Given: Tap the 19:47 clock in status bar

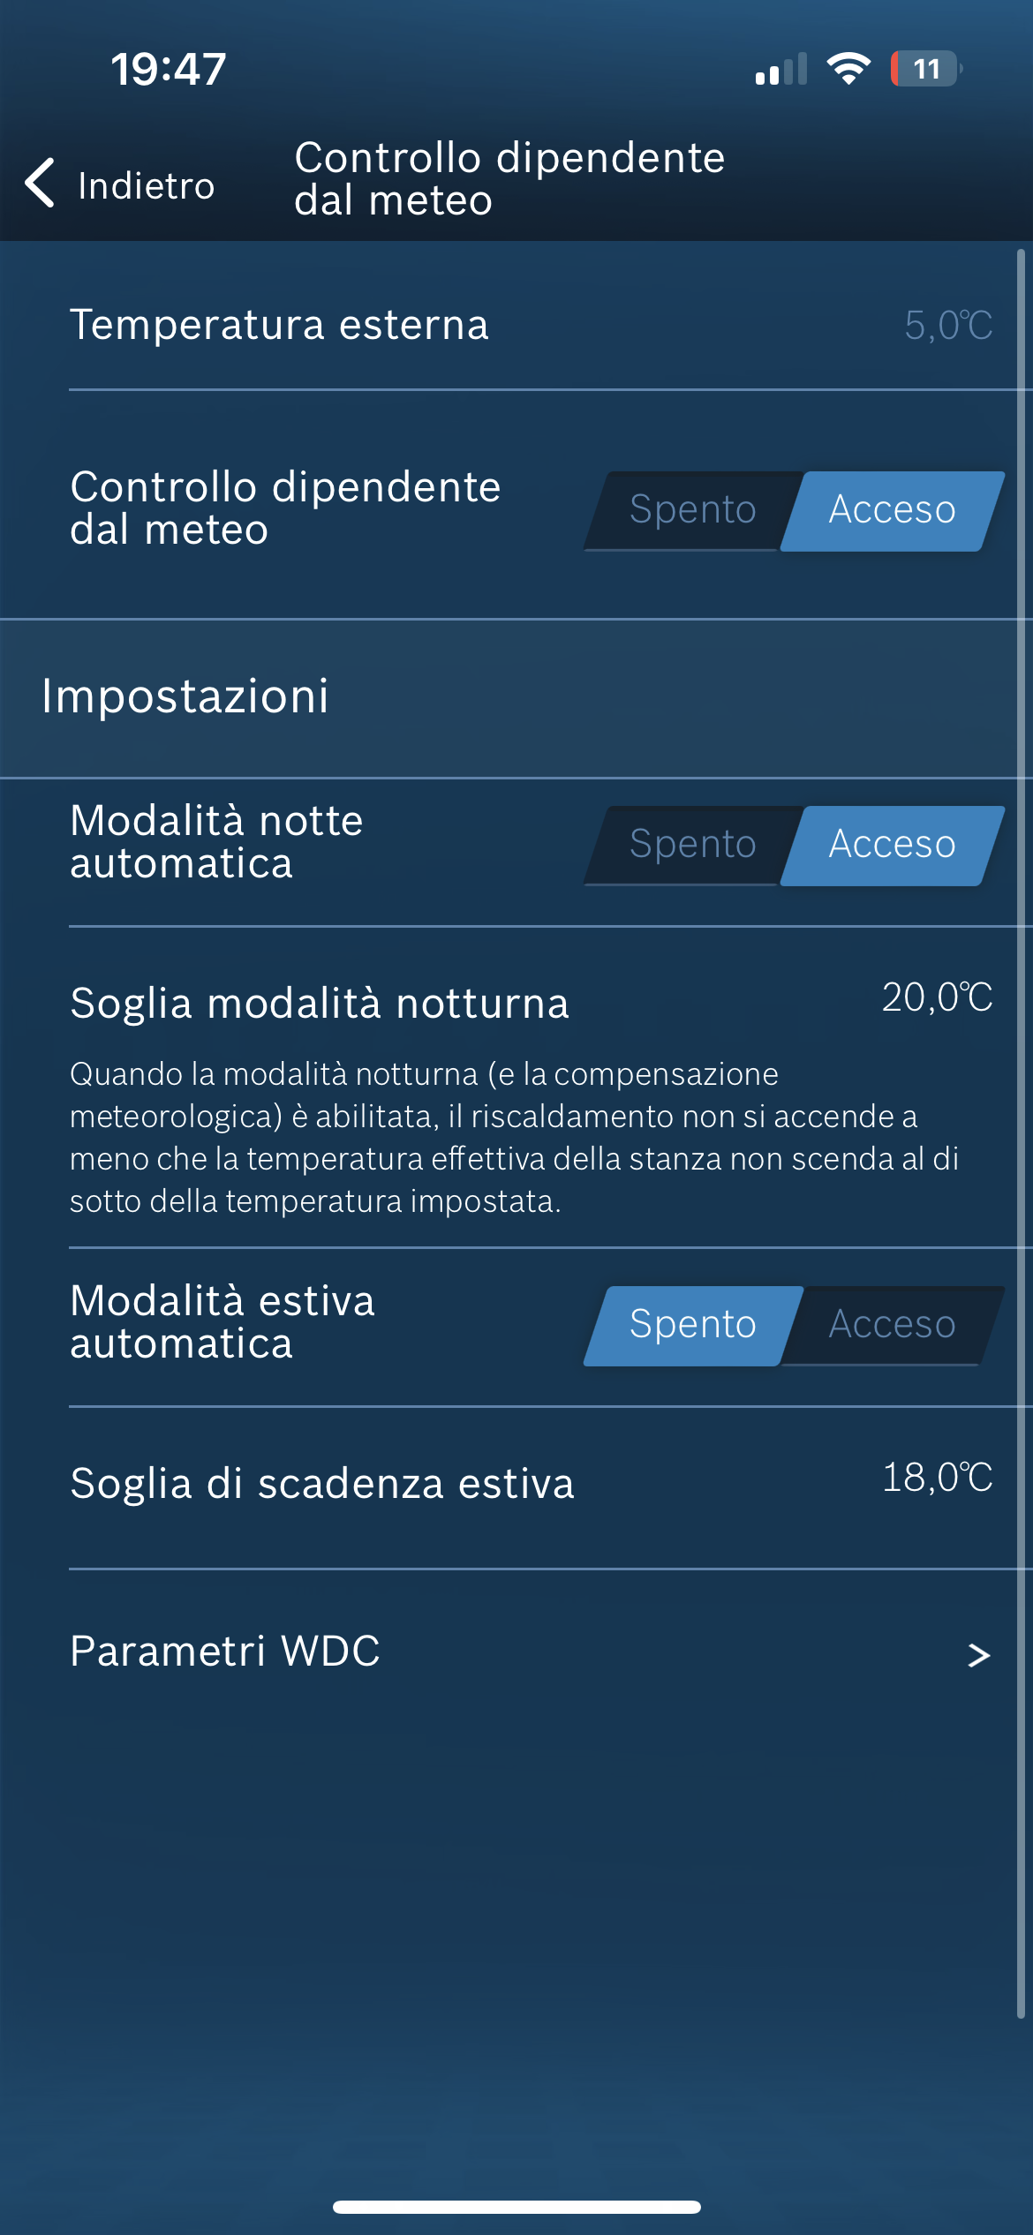Looking at the screenshot, I should coord(169,69).
